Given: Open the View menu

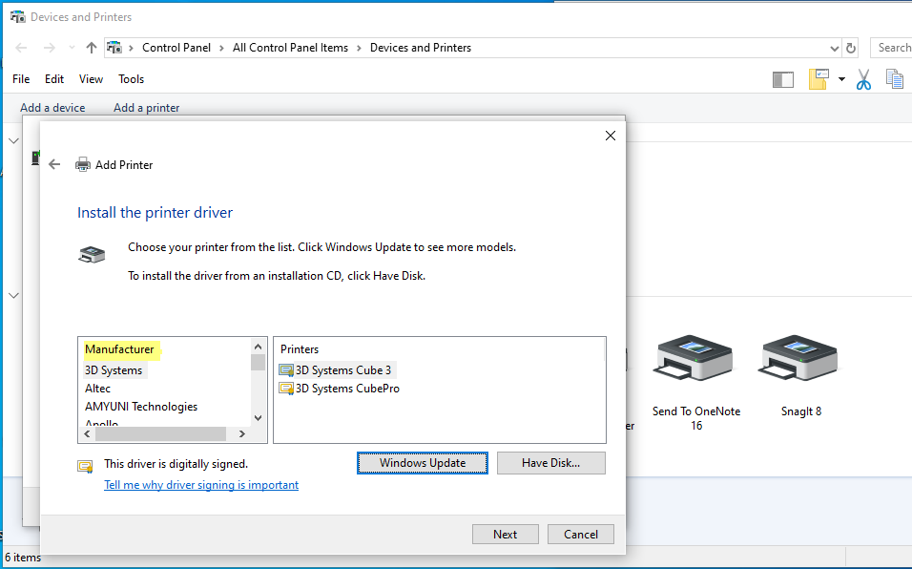Looking at the screenshot, I should tap(92, 79).
